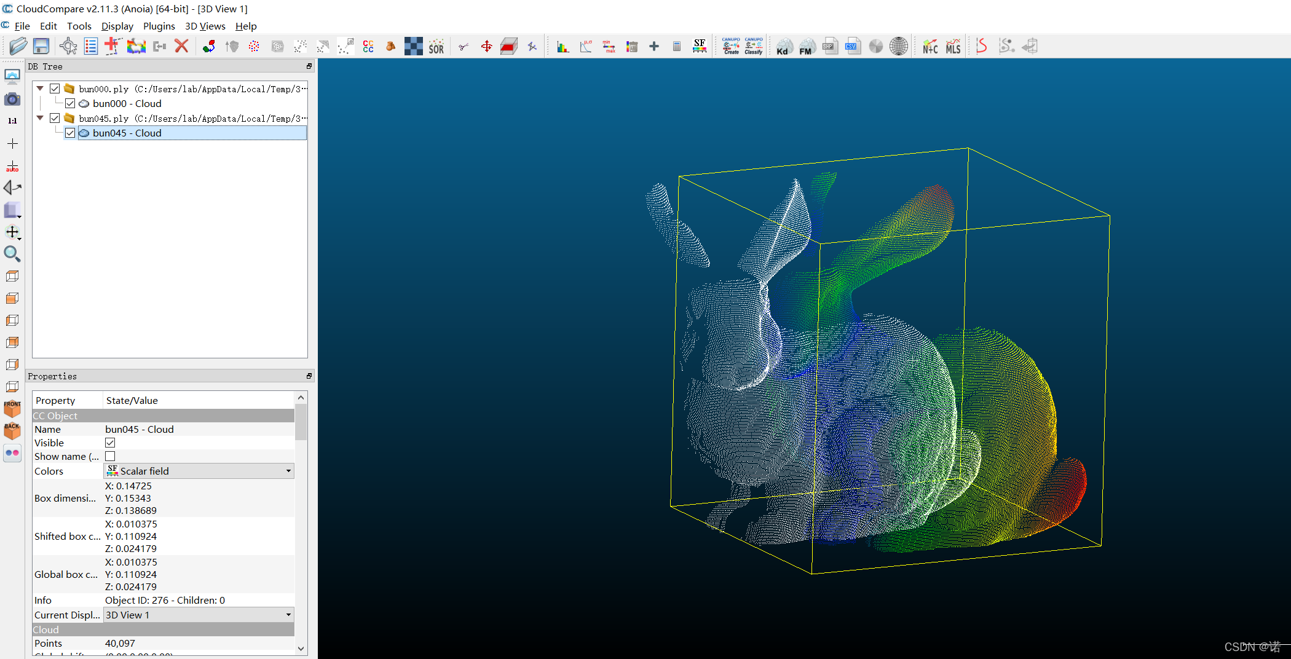Click the red X delete icon

tap(181, 46)
